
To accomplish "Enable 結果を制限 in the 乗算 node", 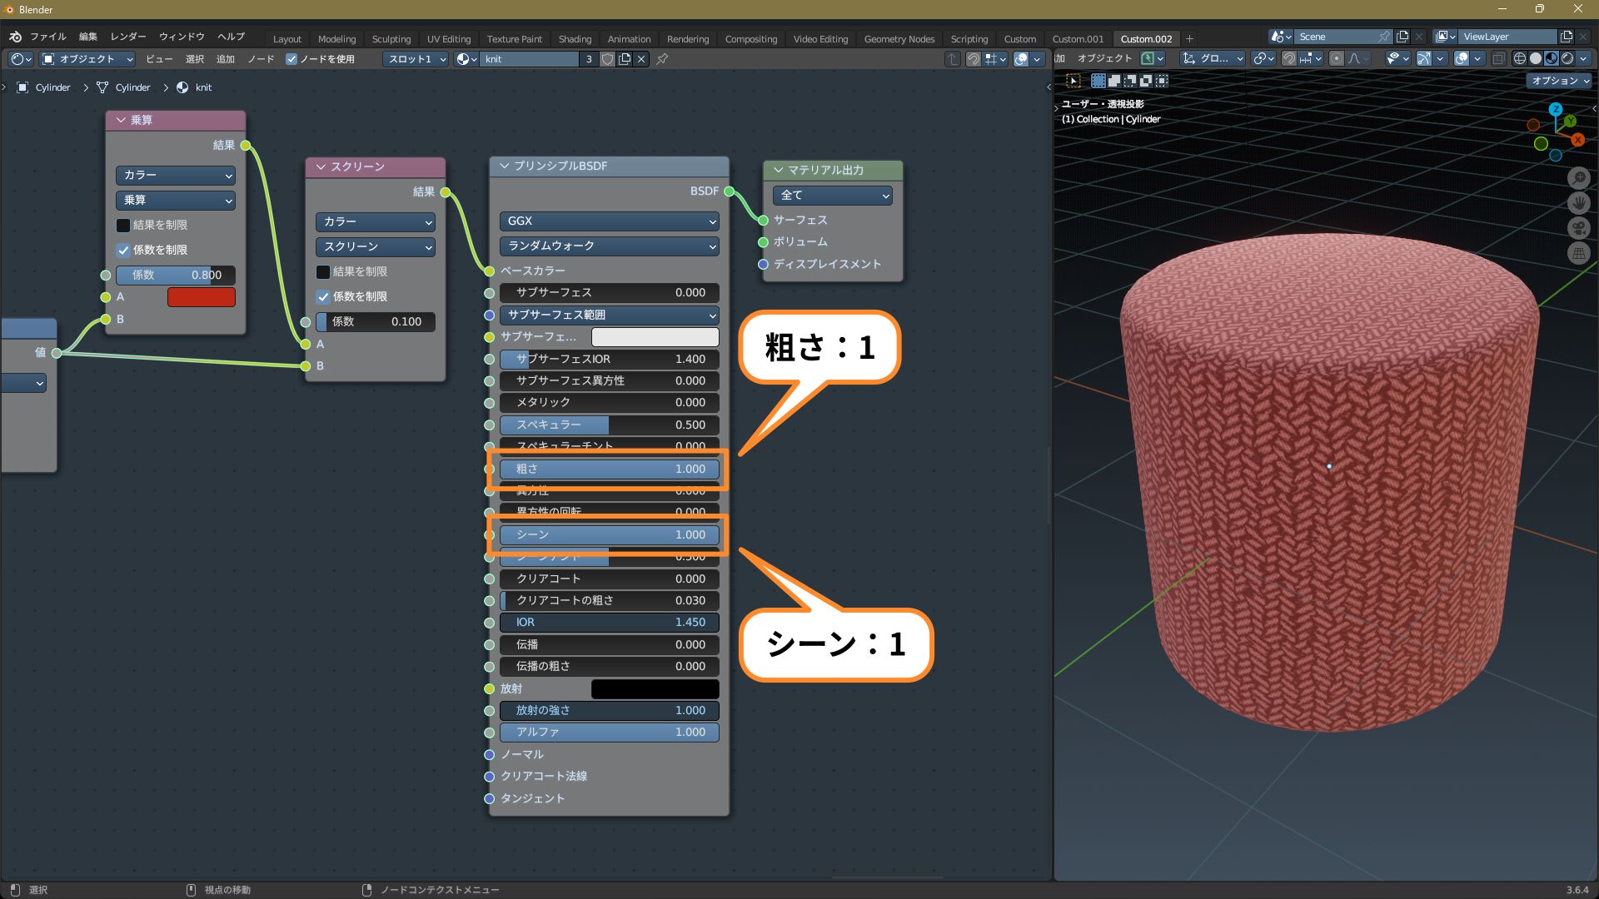I will (x=123, y=225).
